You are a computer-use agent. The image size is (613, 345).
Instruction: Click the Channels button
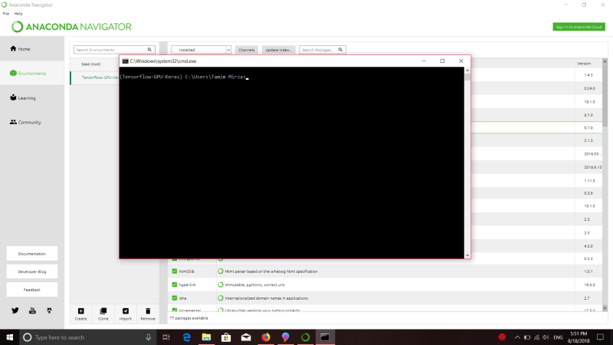point(247,50)
